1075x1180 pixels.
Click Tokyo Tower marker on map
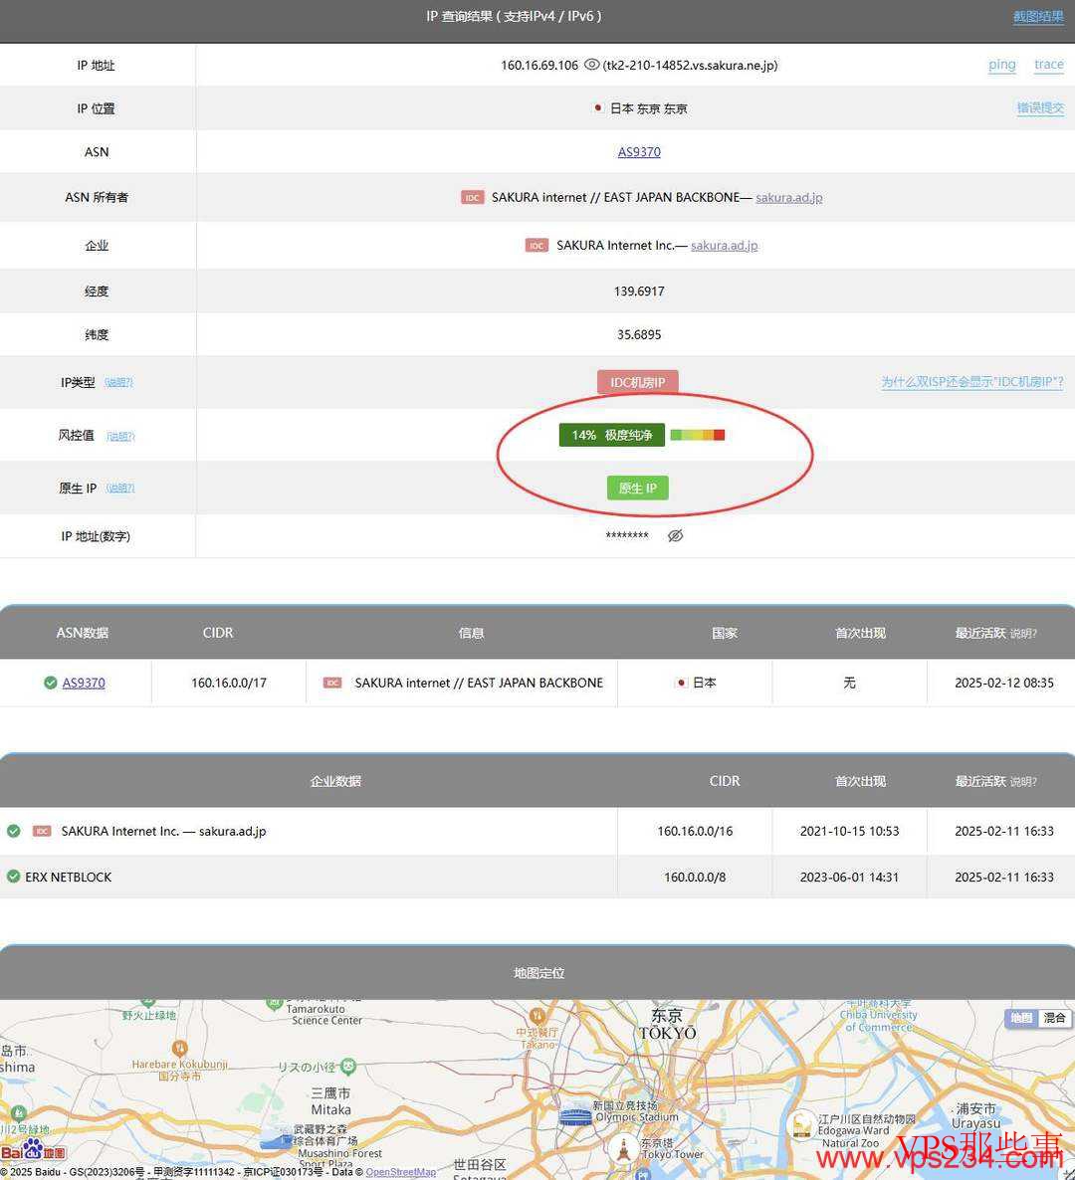623,1149
